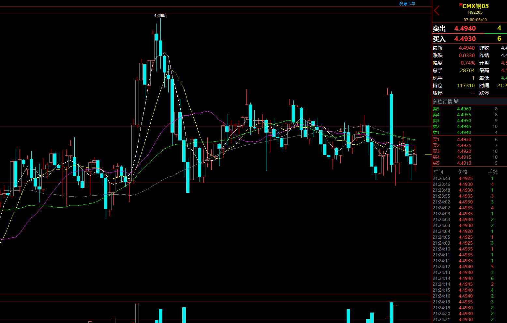Select the 卖5 row at 4.4960
This screenshot has height=323, width=507.
[x=470, y=109]
